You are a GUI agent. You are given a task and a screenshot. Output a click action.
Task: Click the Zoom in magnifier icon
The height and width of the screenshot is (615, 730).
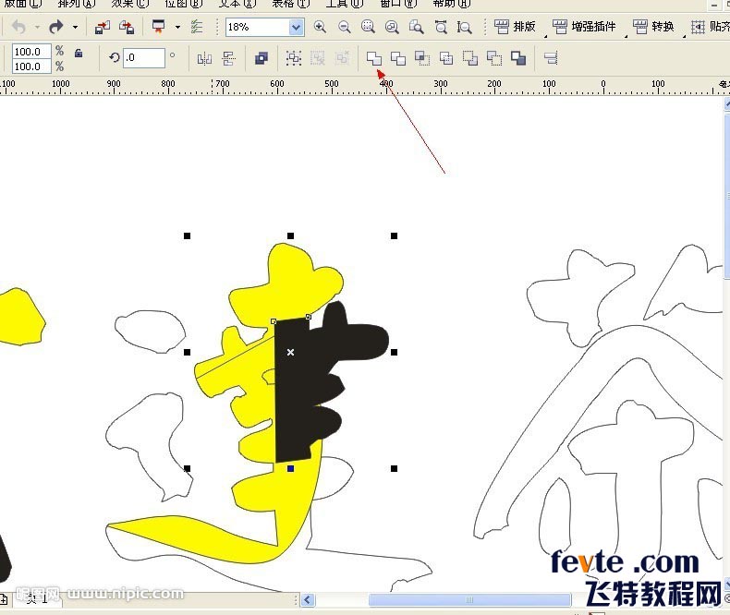(x=320, y=27)
